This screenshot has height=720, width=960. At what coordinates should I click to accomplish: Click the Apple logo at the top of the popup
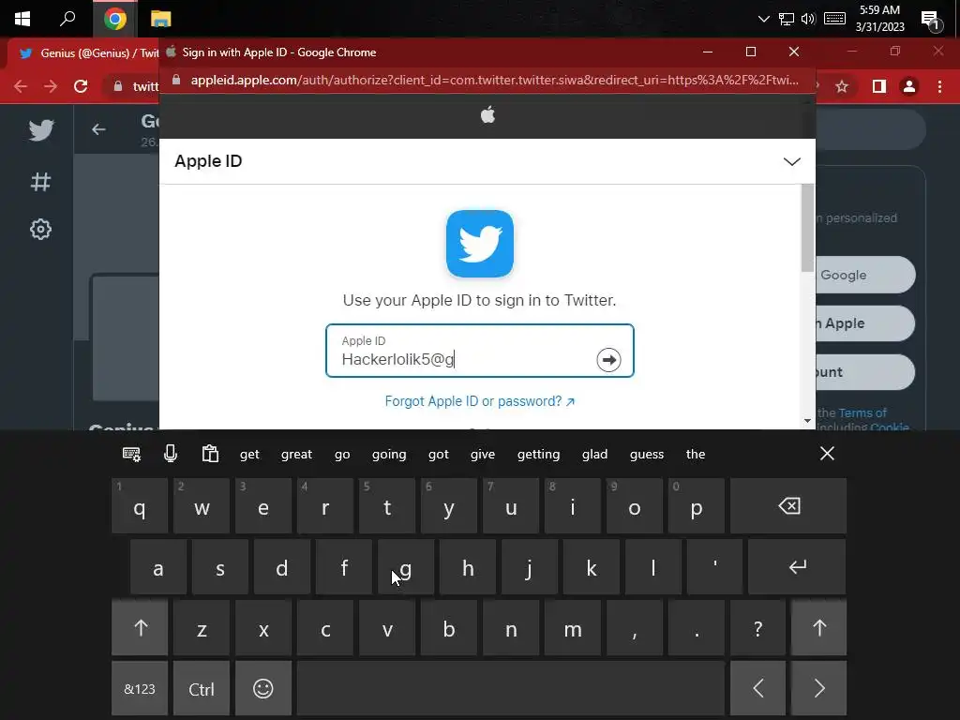click(x=487, y=114)
